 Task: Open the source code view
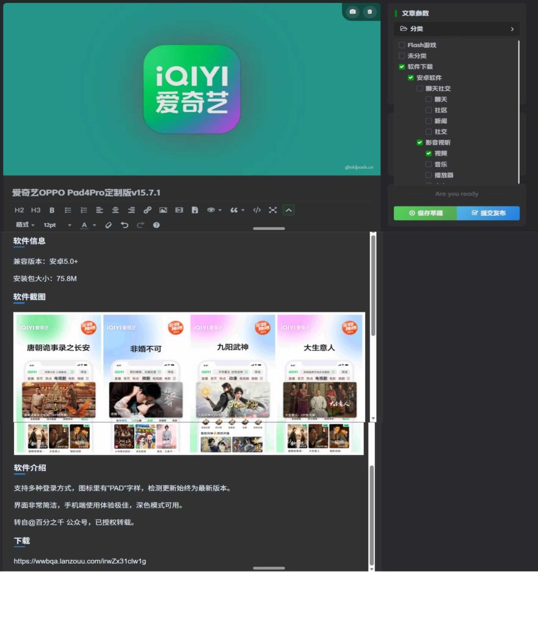(257, 210)
